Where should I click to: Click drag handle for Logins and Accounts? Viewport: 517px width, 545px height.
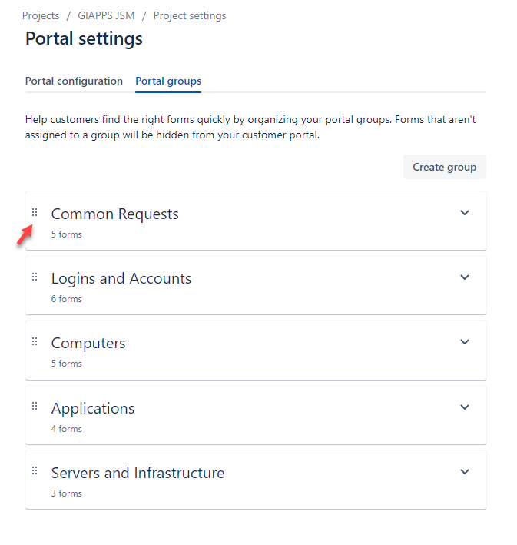coord(35,277)
